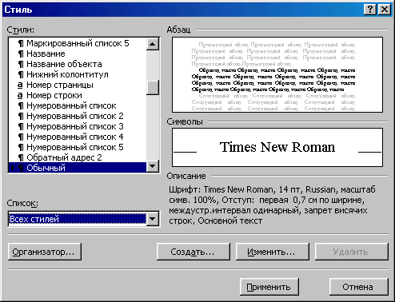395x302 pixels.
Task: Select the Нумерованный список style
Action: (78, 105)
